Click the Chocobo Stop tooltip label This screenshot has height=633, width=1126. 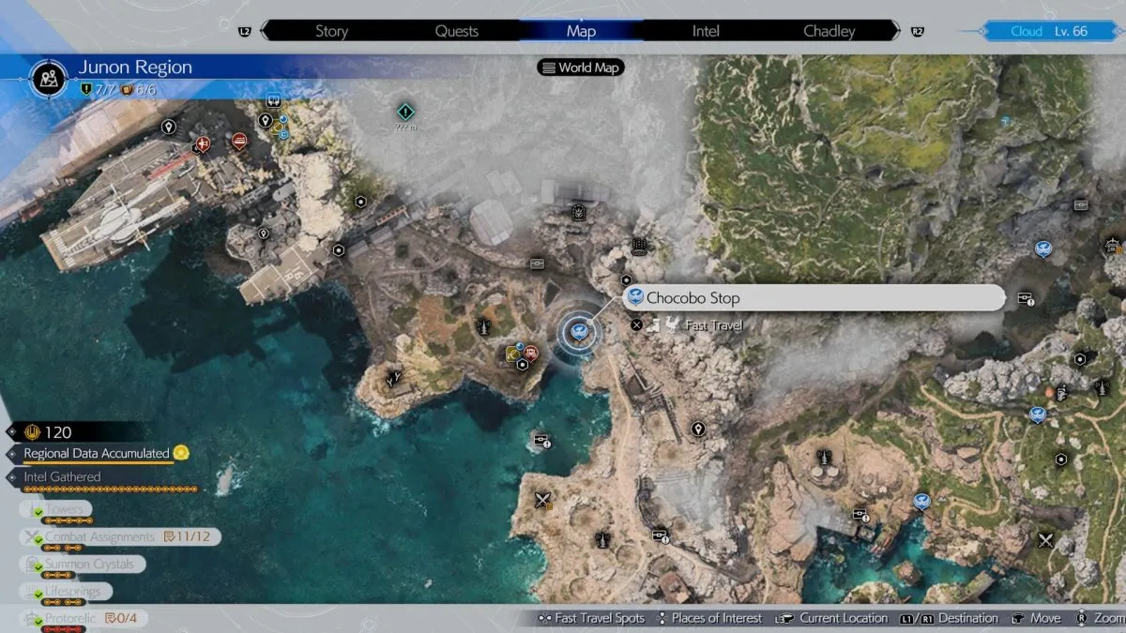pos(693,298)
